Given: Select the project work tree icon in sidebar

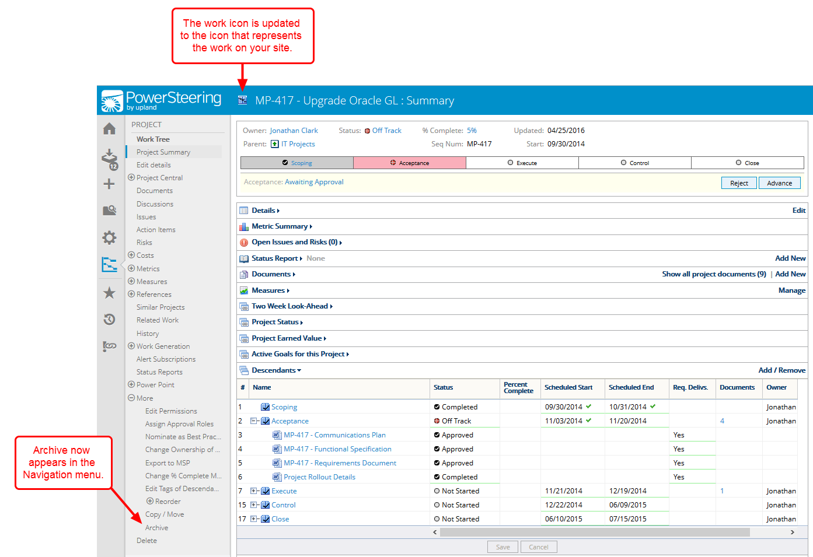Looking at the screenshot, I should point(109,265).
